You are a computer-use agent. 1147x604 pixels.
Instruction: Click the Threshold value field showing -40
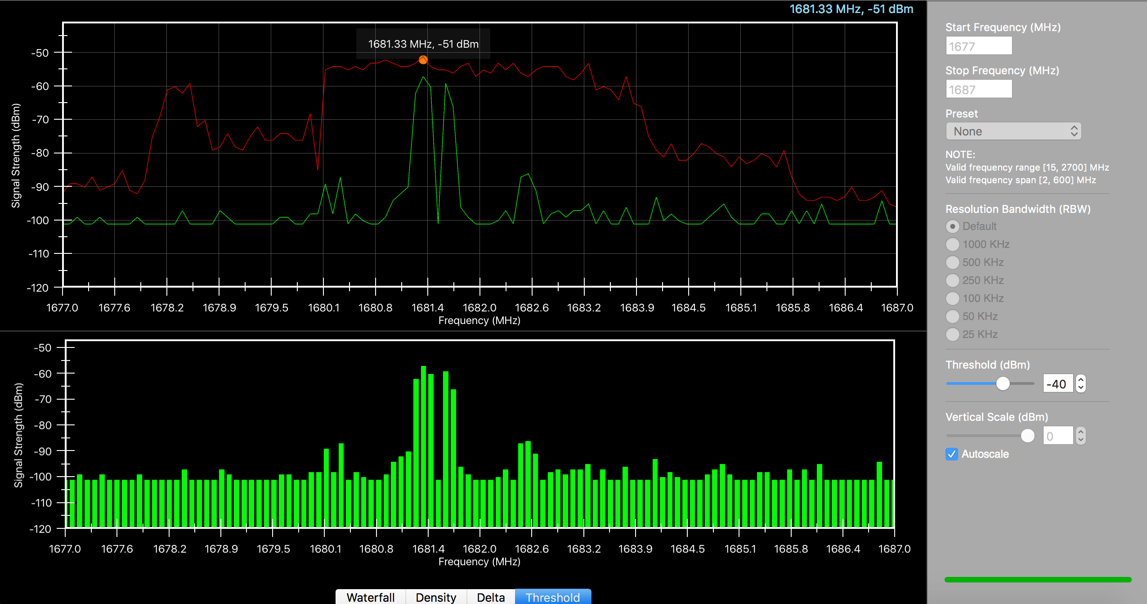coord(1058,384)
